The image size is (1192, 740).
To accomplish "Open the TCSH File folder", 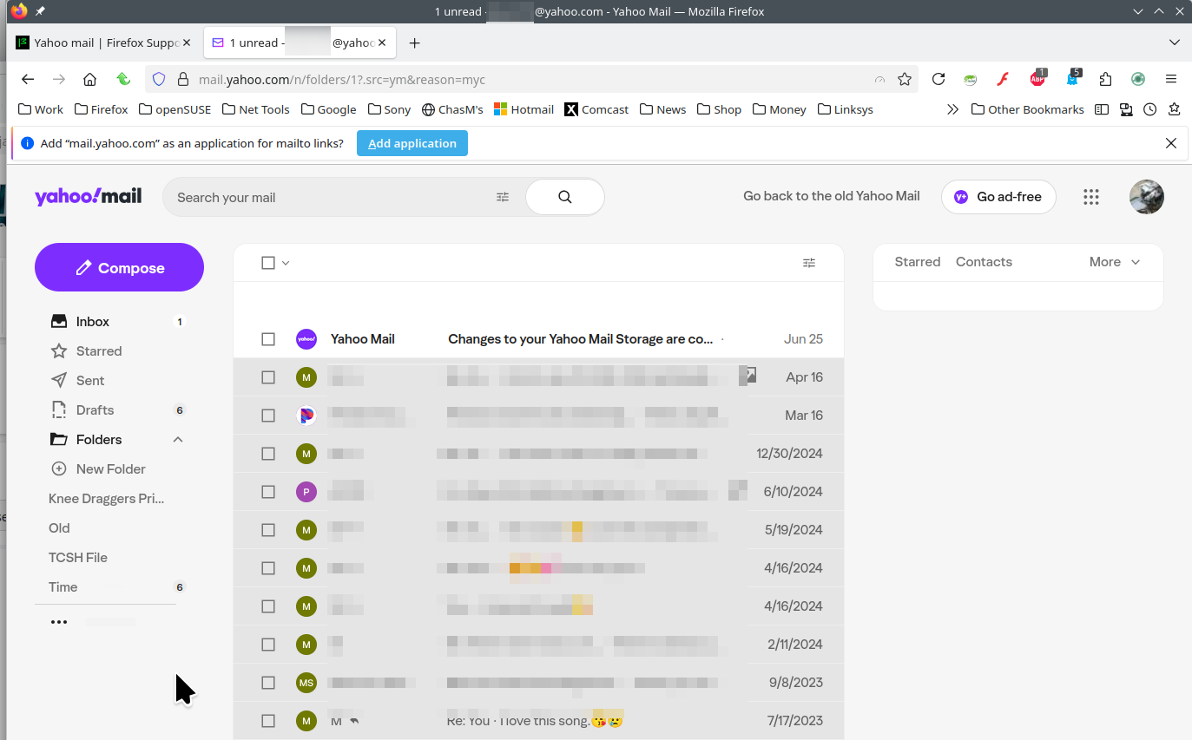I will pos(78,558).
